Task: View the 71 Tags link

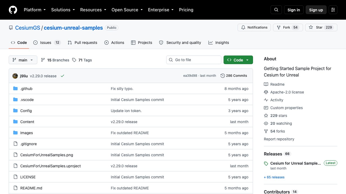Action: pos(82,60)
